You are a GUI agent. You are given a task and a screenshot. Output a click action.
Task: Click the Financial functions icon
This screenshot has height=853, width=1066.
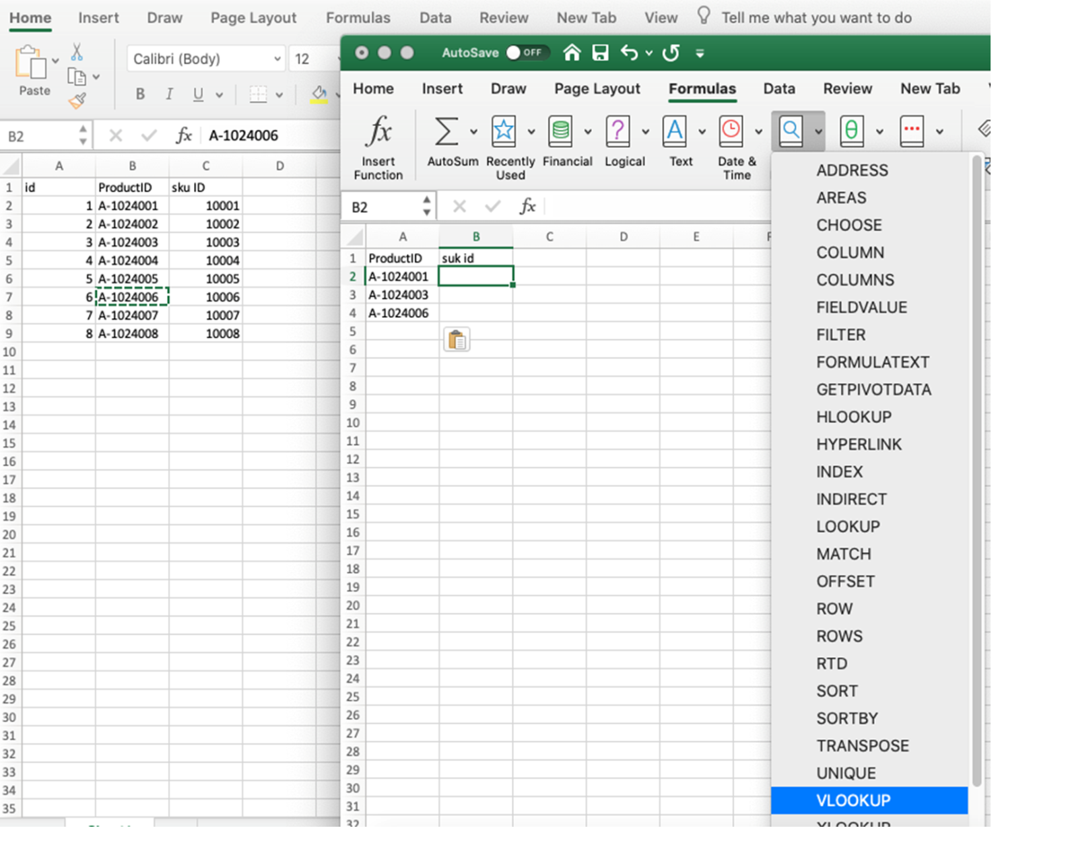tap(560, 131)
